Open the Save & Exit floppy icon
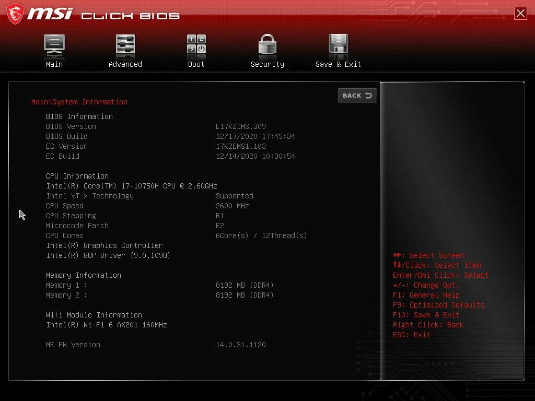 point(338,44)
